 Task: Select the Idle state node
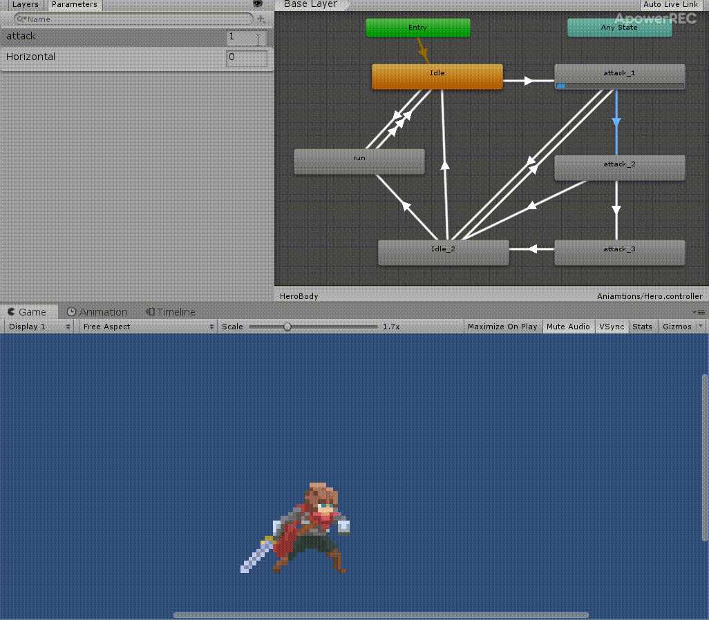click(x=437, y=77)
